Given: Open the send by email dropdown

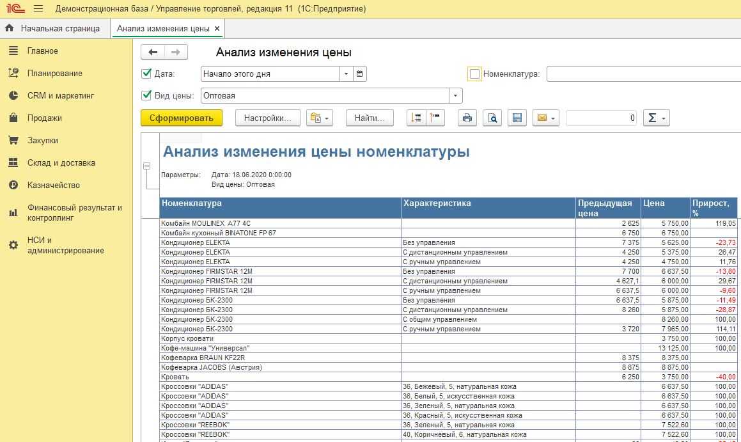Looking at the screenshot, I should [x=546, y=118].
